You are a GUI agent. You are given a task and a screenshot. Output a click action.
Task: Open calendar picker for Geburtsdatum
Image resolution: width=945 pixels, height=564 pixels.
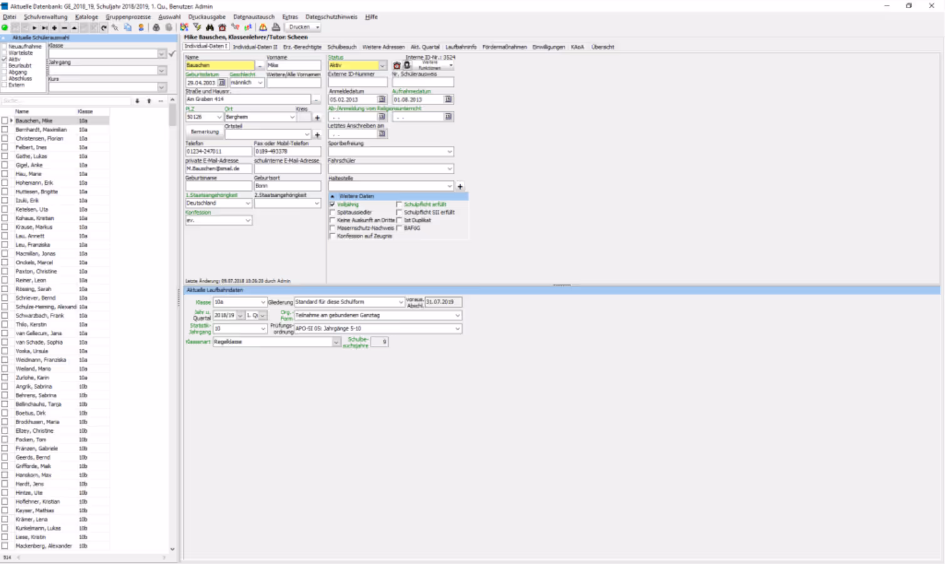point(221,82)
